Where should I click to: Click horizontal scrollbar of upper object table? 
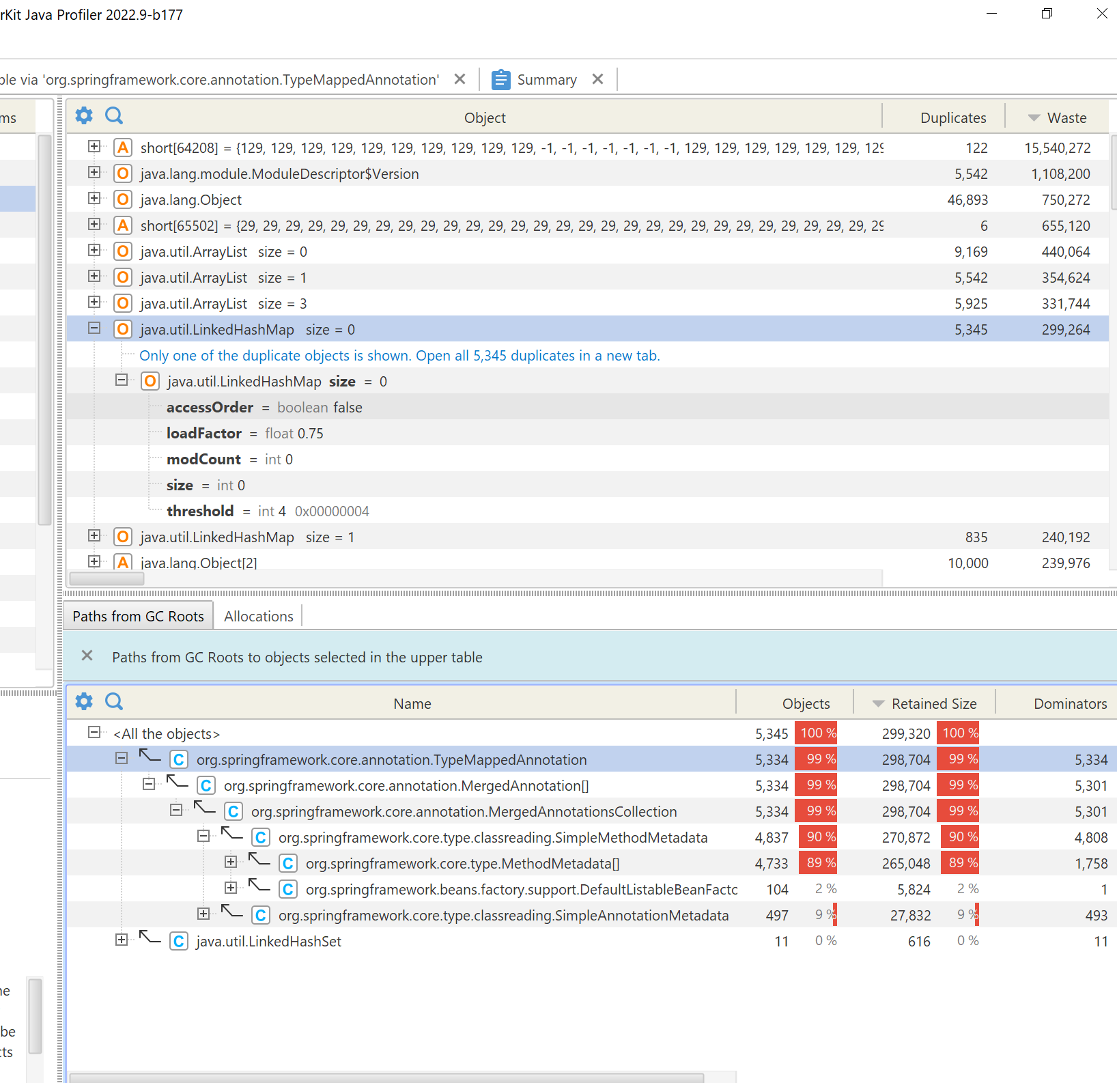click(x=107, y=578)
